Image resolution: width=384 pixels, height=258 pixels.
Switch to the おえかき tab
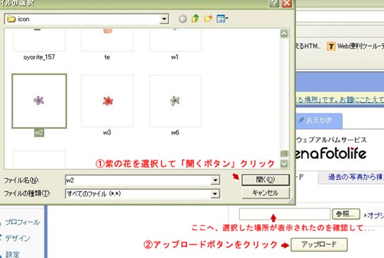(319, 120)
